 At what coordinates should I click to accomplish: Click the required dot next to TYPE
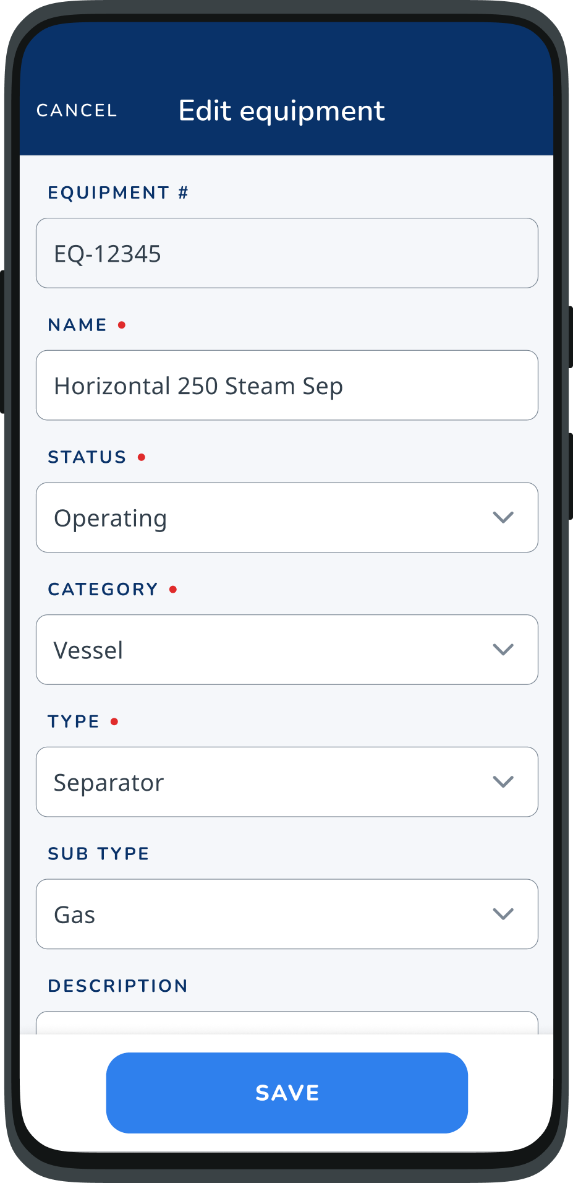pos(114,721)
